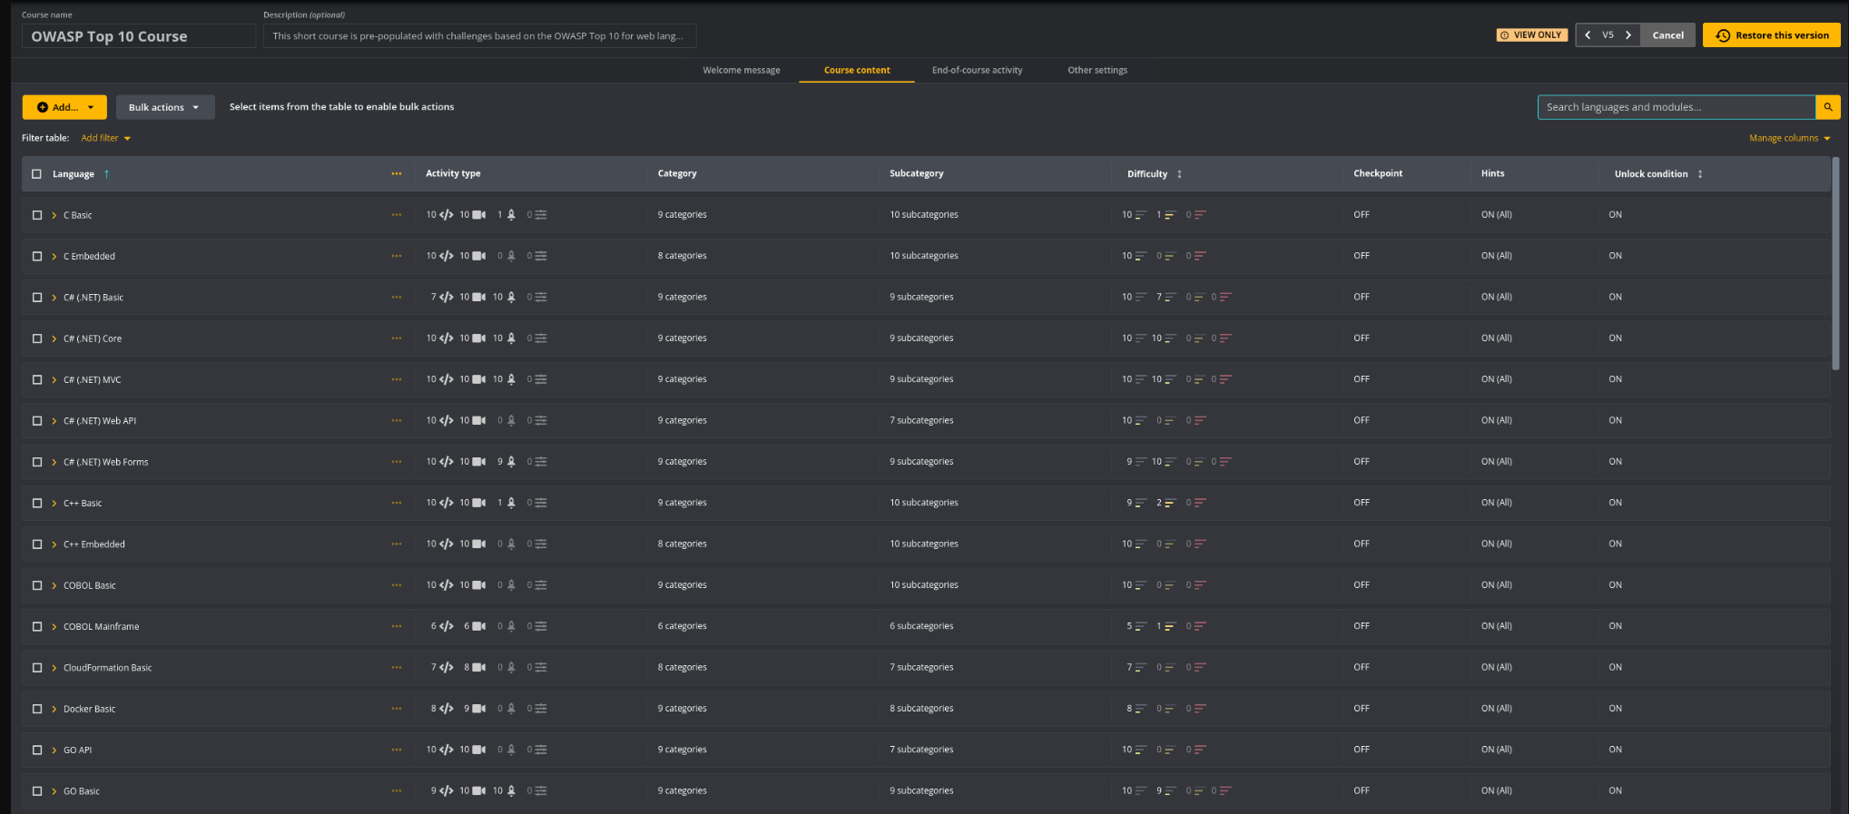
Task: Check the C++ Basic row checkbox
Action: [x=37, y=503]
